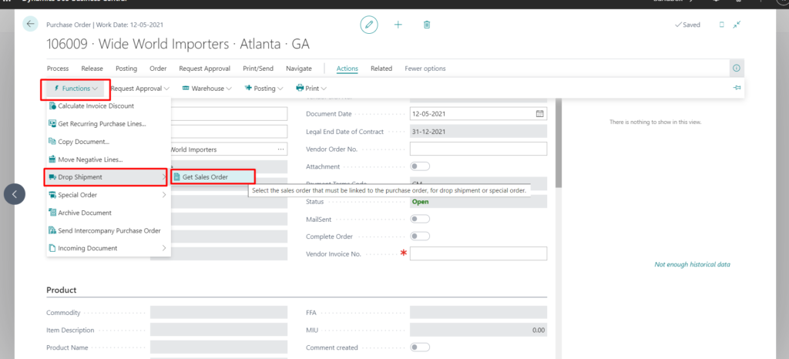
Task: Click the Send Intercompany Purchase Order icon
Action: pos(52,230)
